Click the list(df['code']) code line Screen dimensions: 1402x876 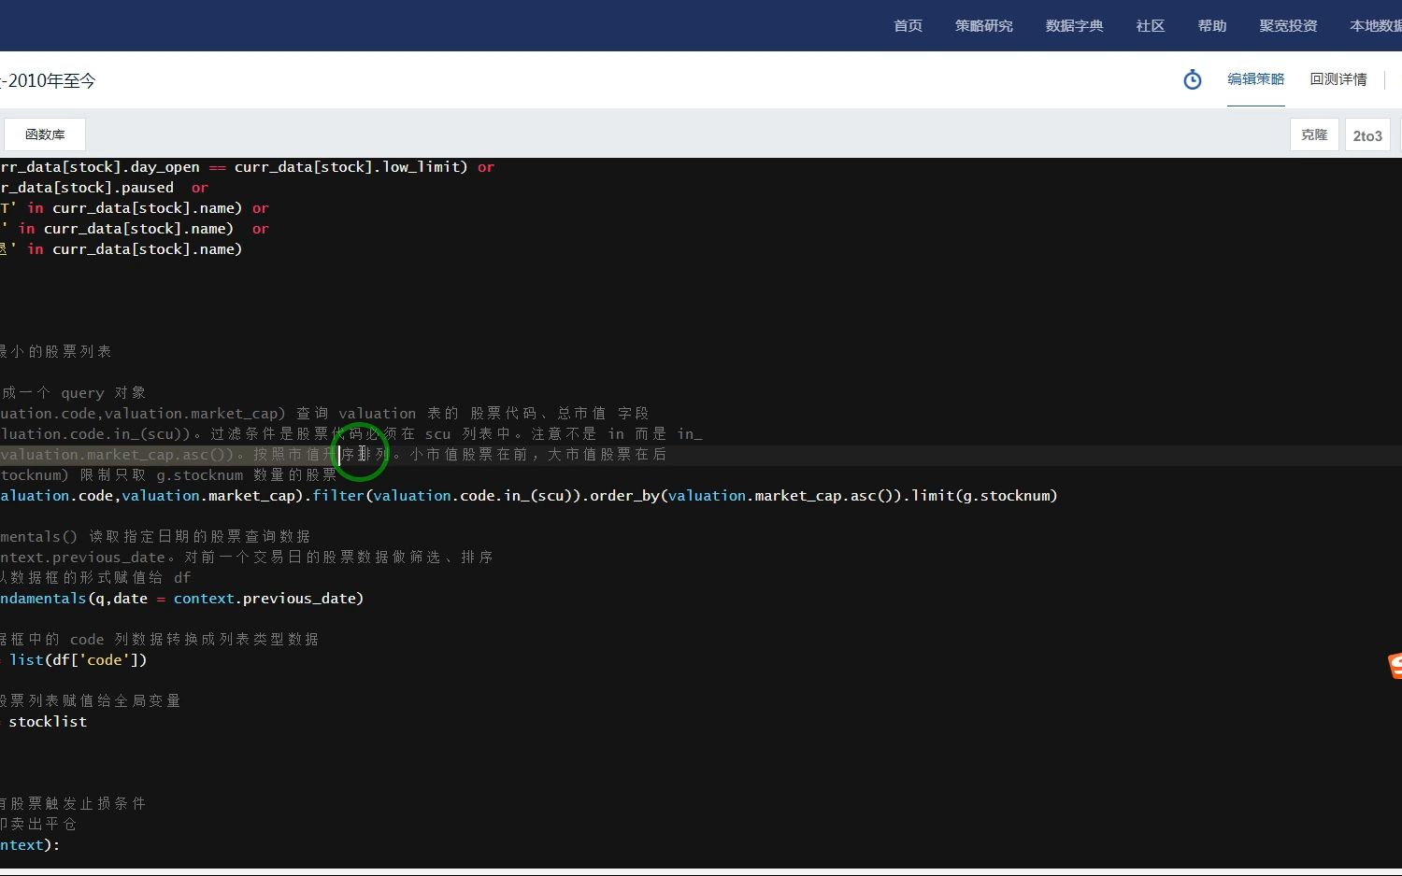point(74,660)
